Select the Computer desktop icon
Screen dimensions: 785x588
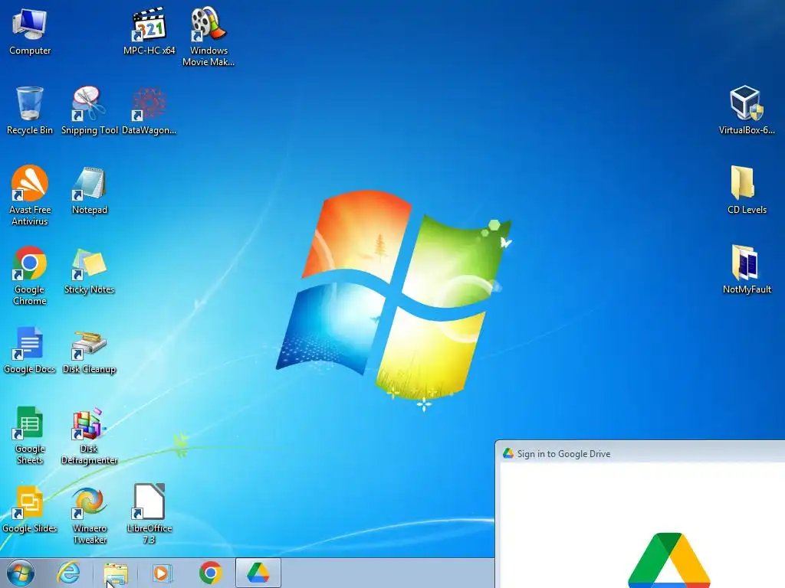click(30, 32)
